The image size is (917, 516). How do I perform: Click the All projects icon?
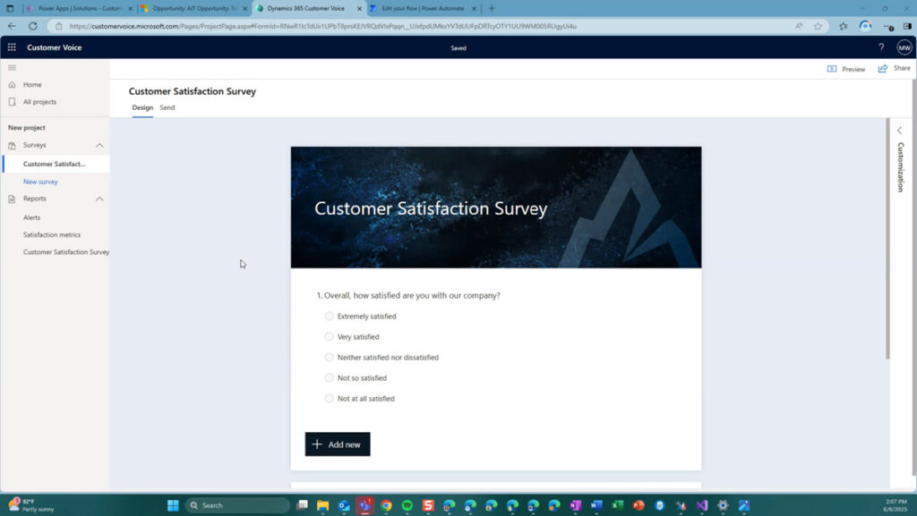coord(12,102)
